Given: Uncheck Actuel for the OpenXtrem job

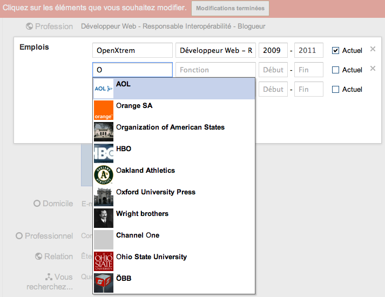Looking at the screenshot, I should pos(335,51).
